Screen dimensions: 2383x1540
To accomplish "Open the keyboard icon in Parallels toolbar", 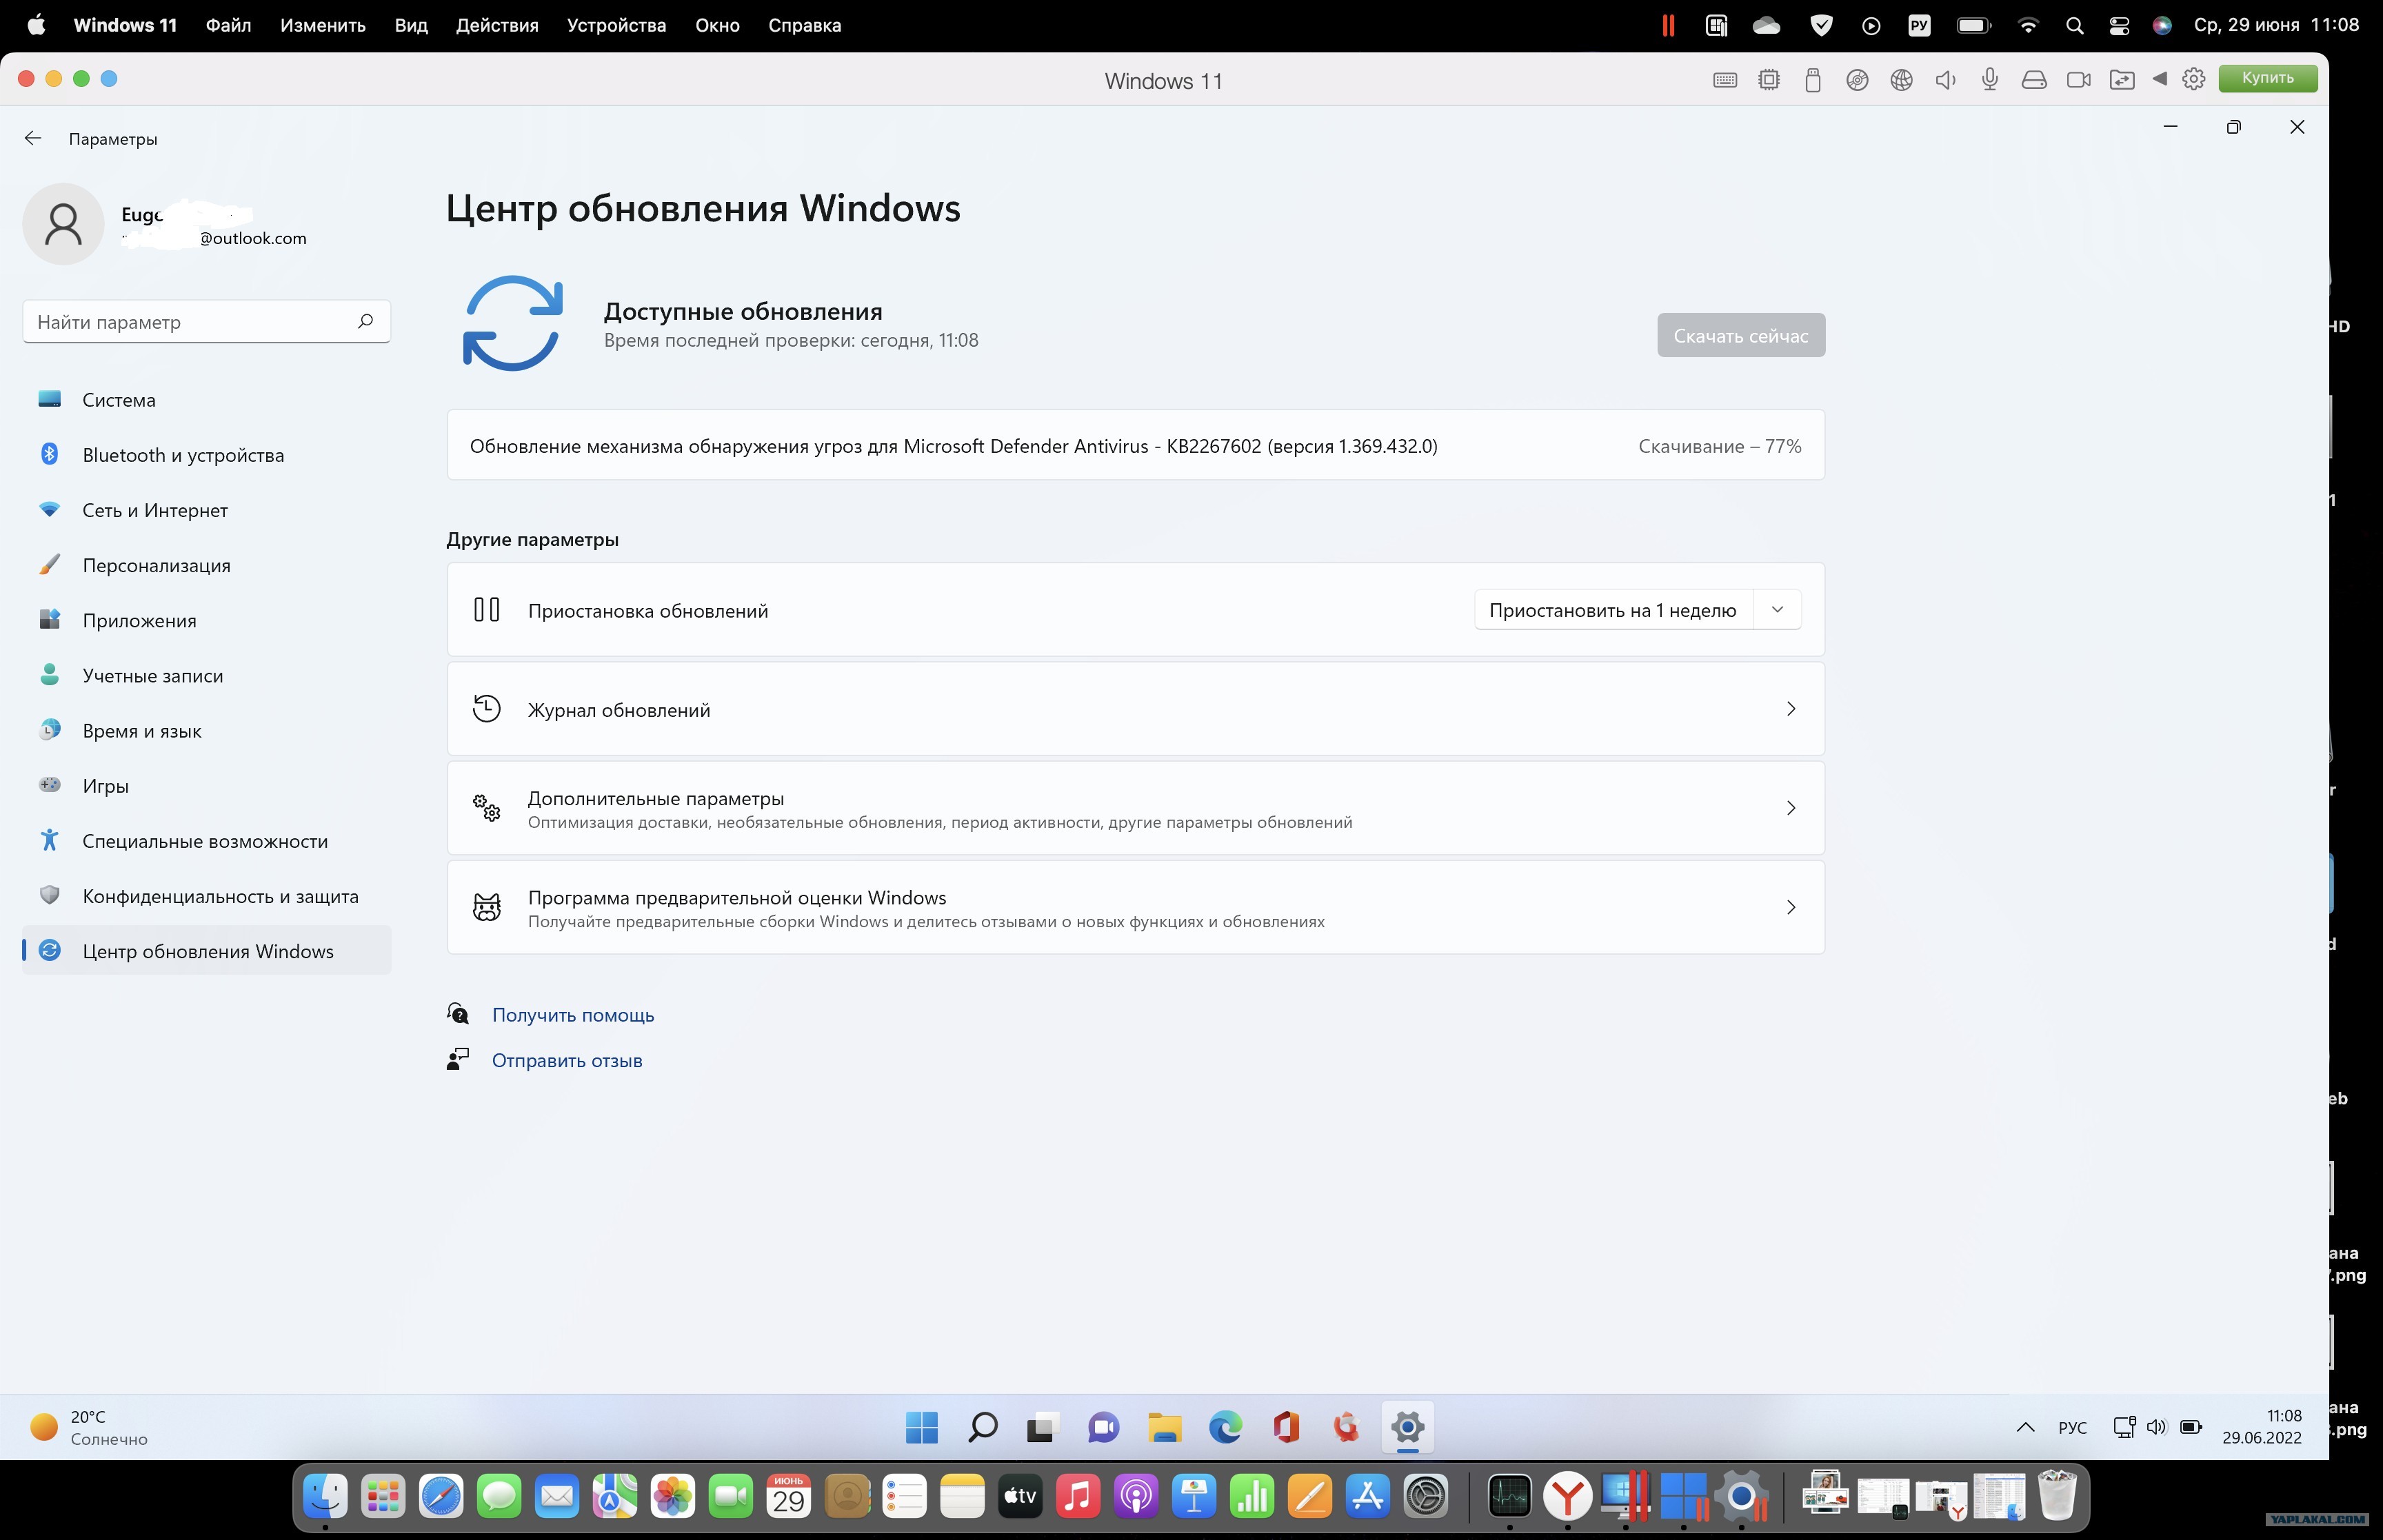I will 1725,80.
